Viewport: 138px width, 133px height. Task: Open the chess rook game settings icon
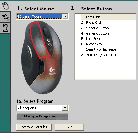pyautogui.click(x=5, y=28)
